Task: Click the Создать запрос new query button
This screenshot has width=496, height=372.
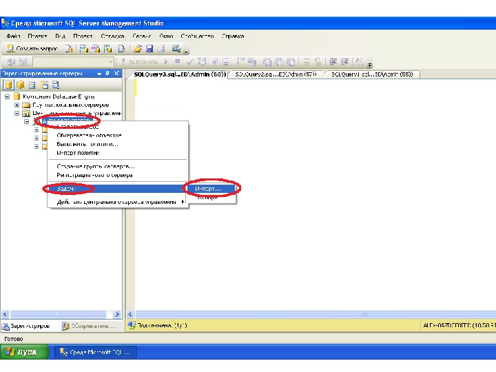Action: click(x=32, y=49)
